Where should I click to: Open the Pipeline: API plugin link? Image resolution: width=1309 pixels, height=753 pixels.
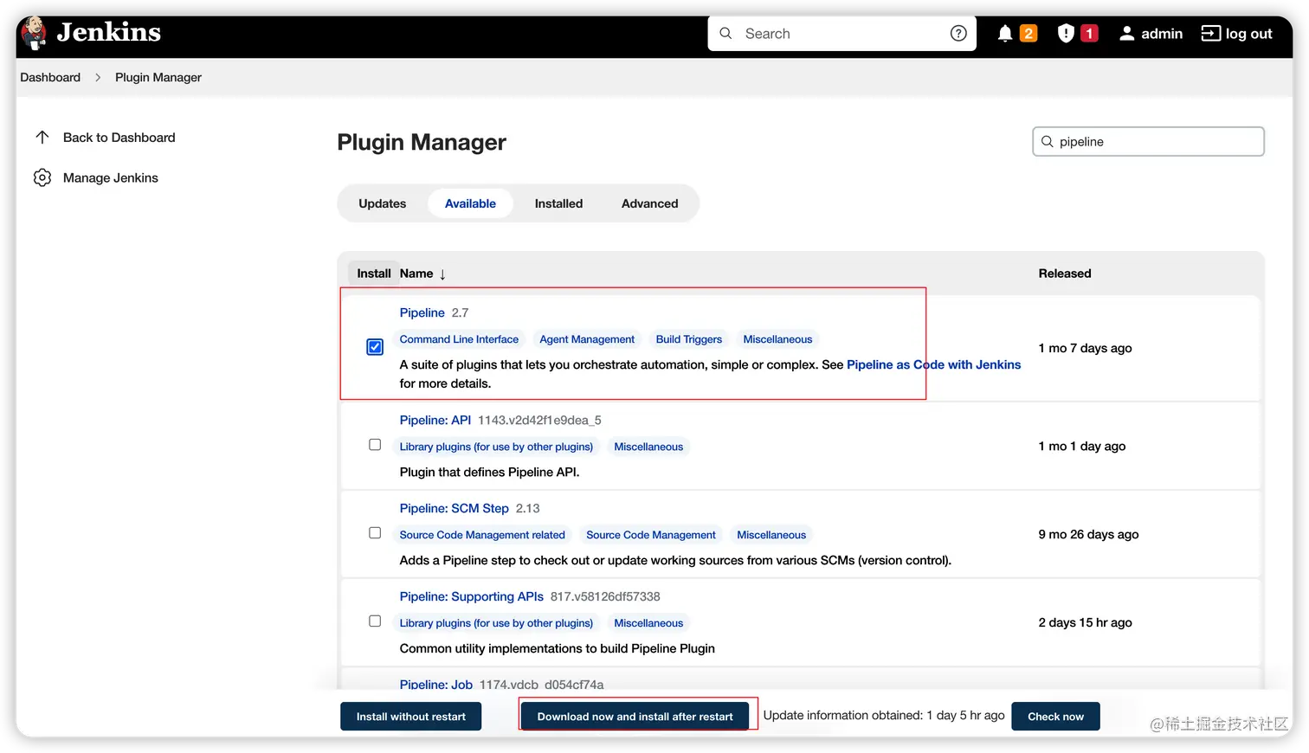coord(435,420)
